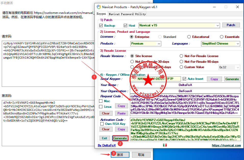Screen dimensions: 244x160
Task: Close the Patch/Keygen window
Action: point(237,7)
